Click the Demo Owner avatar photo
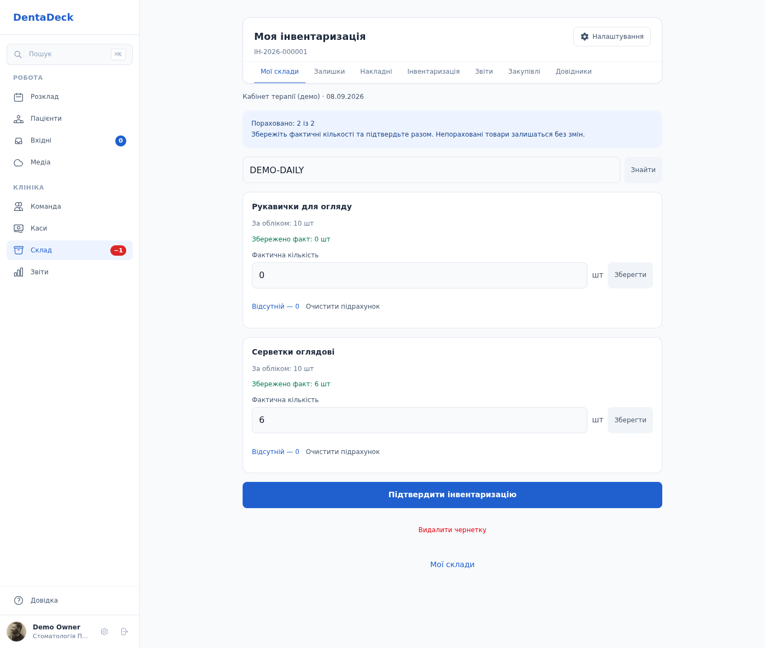Image resolution: width=765 pixels, height=648 pixels. point(16,632)
